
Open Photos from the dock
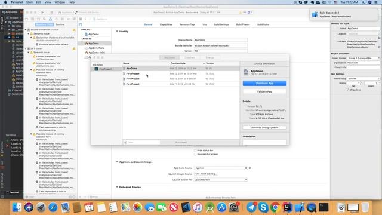tap(137, 207)
